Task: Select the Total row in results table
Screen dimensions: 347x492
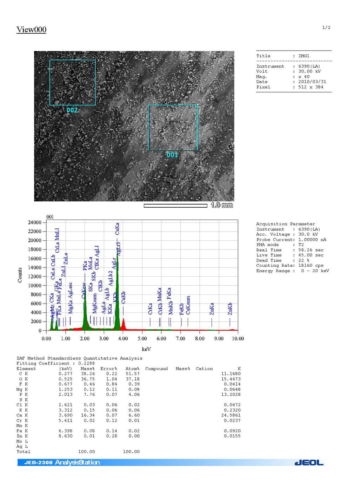Action: [78, 452]
